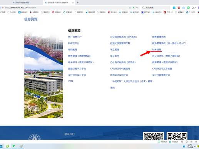Screen dimensions: 199x149
Task: Show hidden system tray icons chevron
Action: tap(195, 146)
